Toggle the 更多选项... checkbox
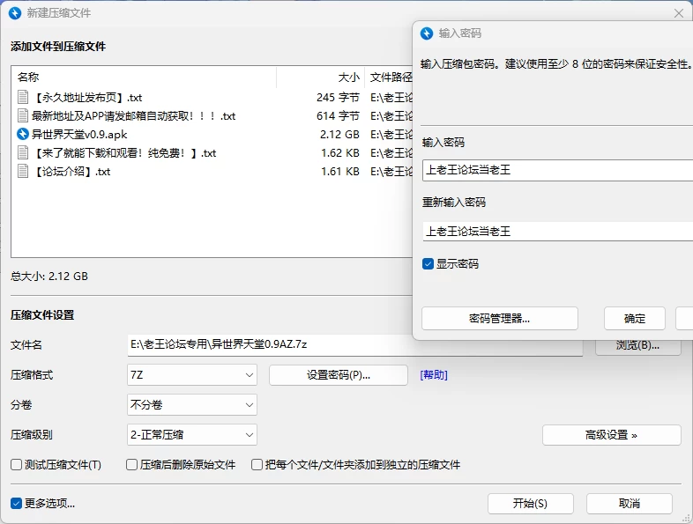Viewport: 693px width, 524px height. [17, 503]
